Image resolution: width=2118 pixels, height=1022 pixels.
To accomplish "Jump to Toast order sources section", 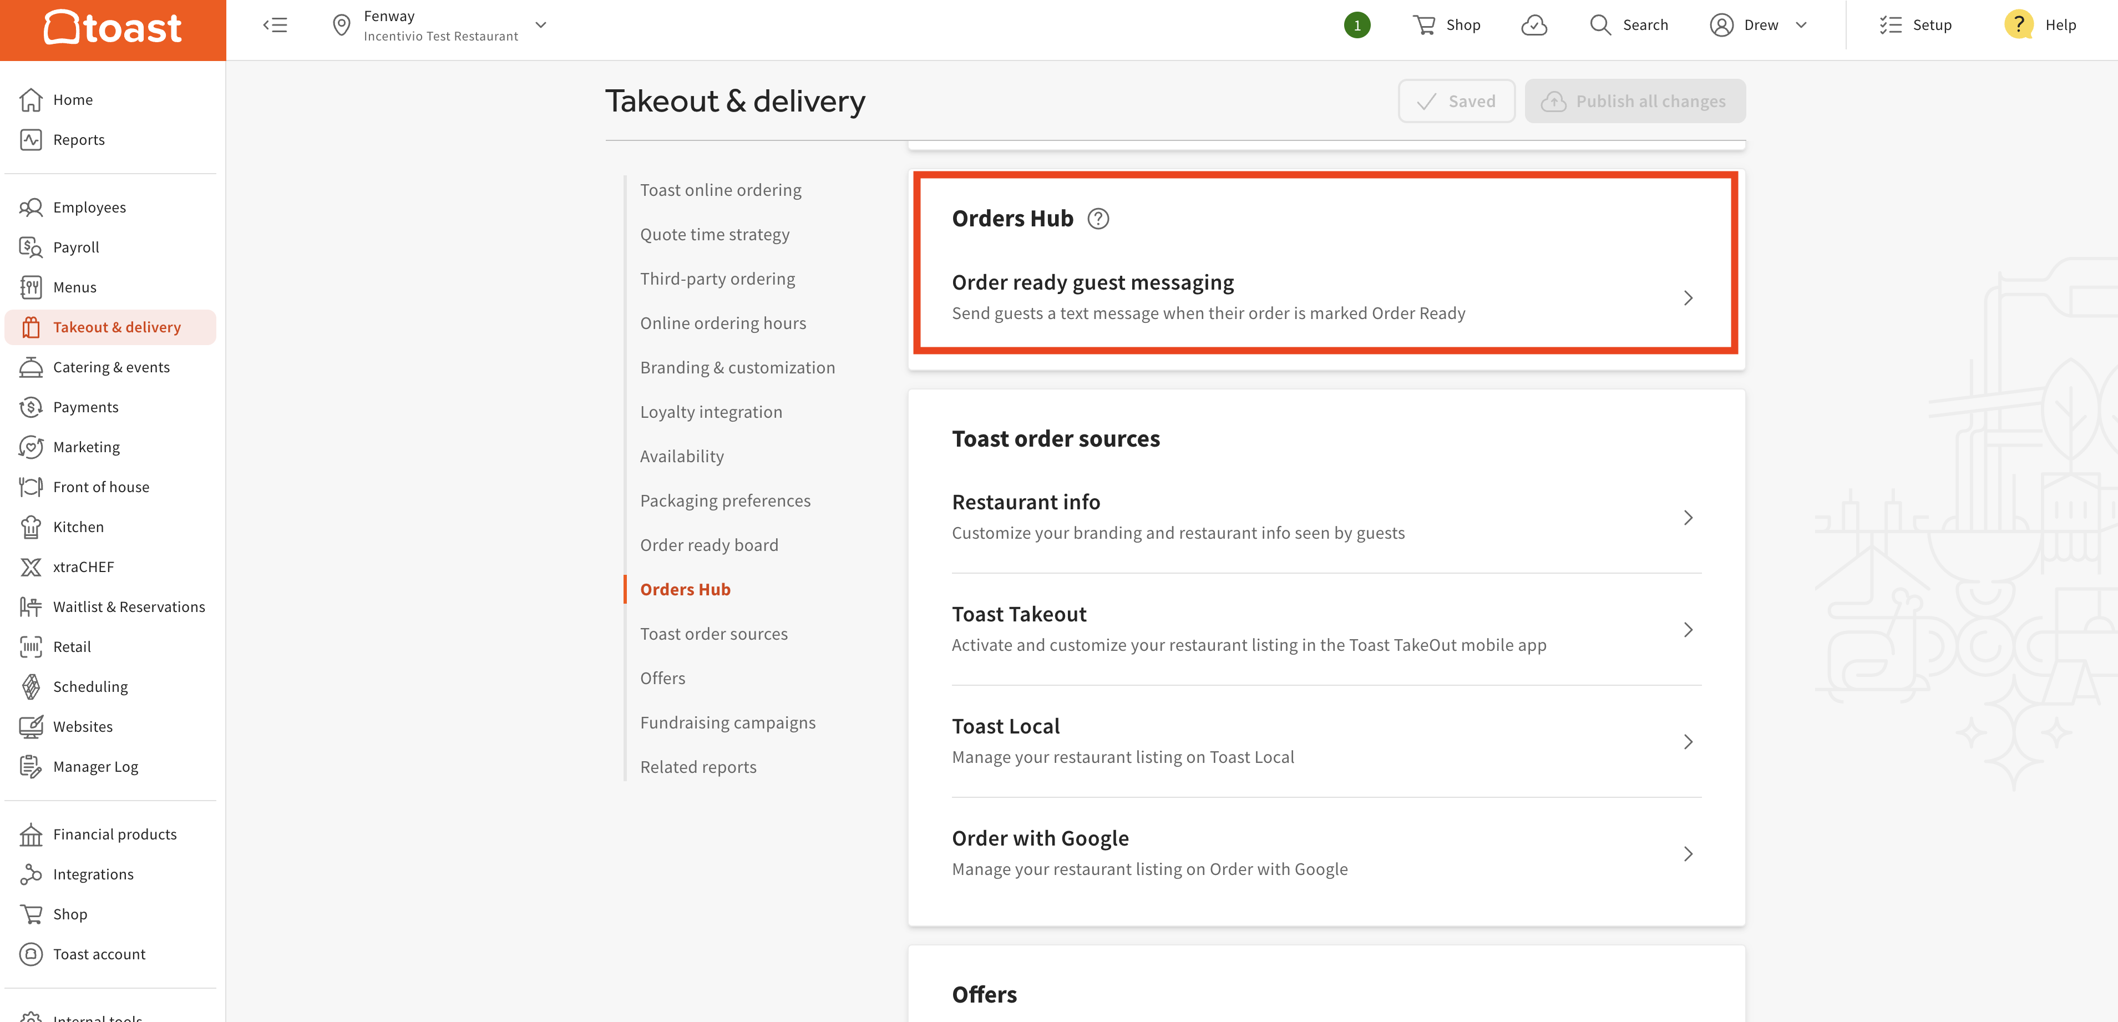I will pos(713,634).
